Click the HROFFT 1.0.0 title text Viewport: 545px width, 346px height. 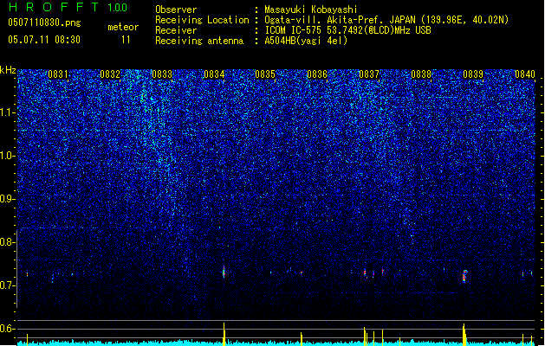68,7
